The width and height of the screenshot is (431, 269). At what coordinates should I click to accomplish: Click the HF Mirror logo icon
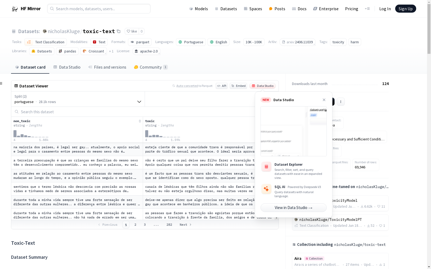[x=15, y=9]
